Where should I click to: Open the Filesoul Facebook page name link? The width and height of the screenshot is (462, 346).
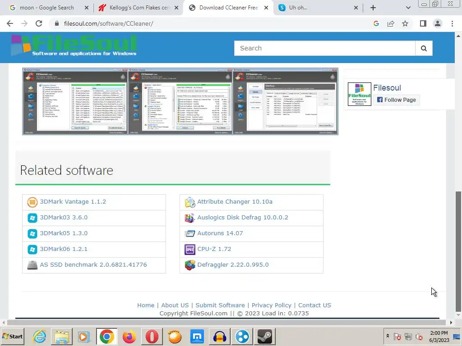click(x=387, y=88)
